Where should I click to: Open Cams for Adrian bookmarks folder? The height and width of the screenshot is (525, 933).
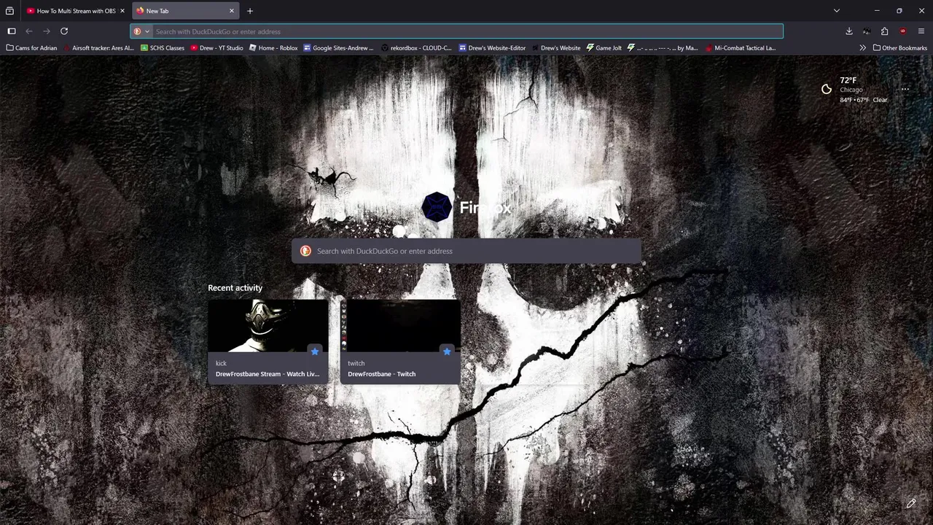(31, 48)
